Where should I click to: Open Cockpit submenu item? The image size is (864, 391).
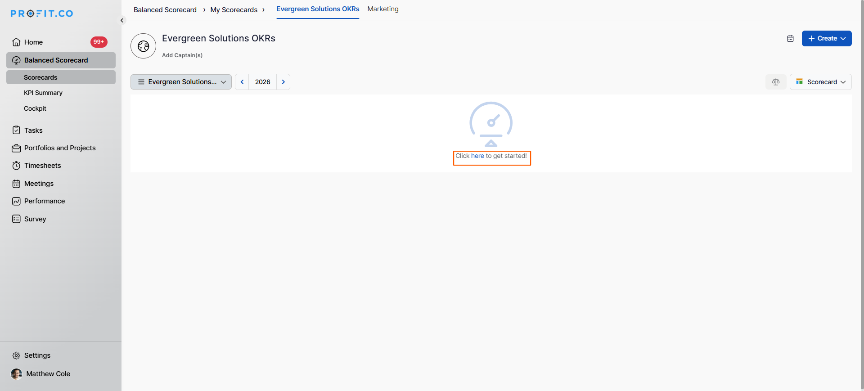(x=35, y=108)
